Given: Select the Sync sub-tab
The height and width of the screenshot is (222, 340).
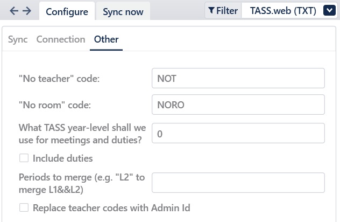Looking at the screenshot, I should [18, 39].
